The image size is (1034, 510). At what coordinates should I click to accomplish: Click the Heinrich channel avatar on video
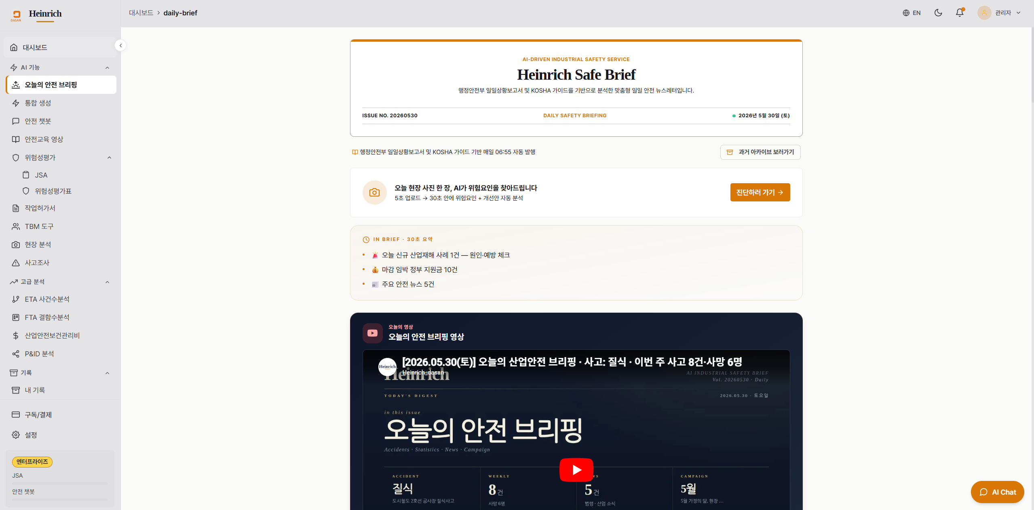point(387,367)
